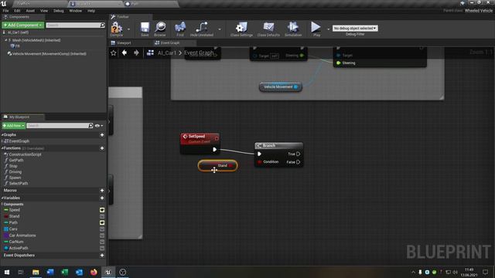
Task: Click the bookmark star icon
Action: point(114,53)
